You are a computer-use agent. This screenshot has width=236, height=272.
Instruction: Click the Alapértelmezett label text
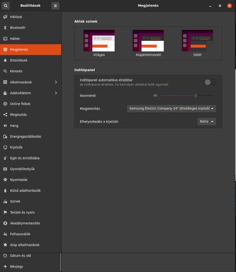click(x=148, y=55)
